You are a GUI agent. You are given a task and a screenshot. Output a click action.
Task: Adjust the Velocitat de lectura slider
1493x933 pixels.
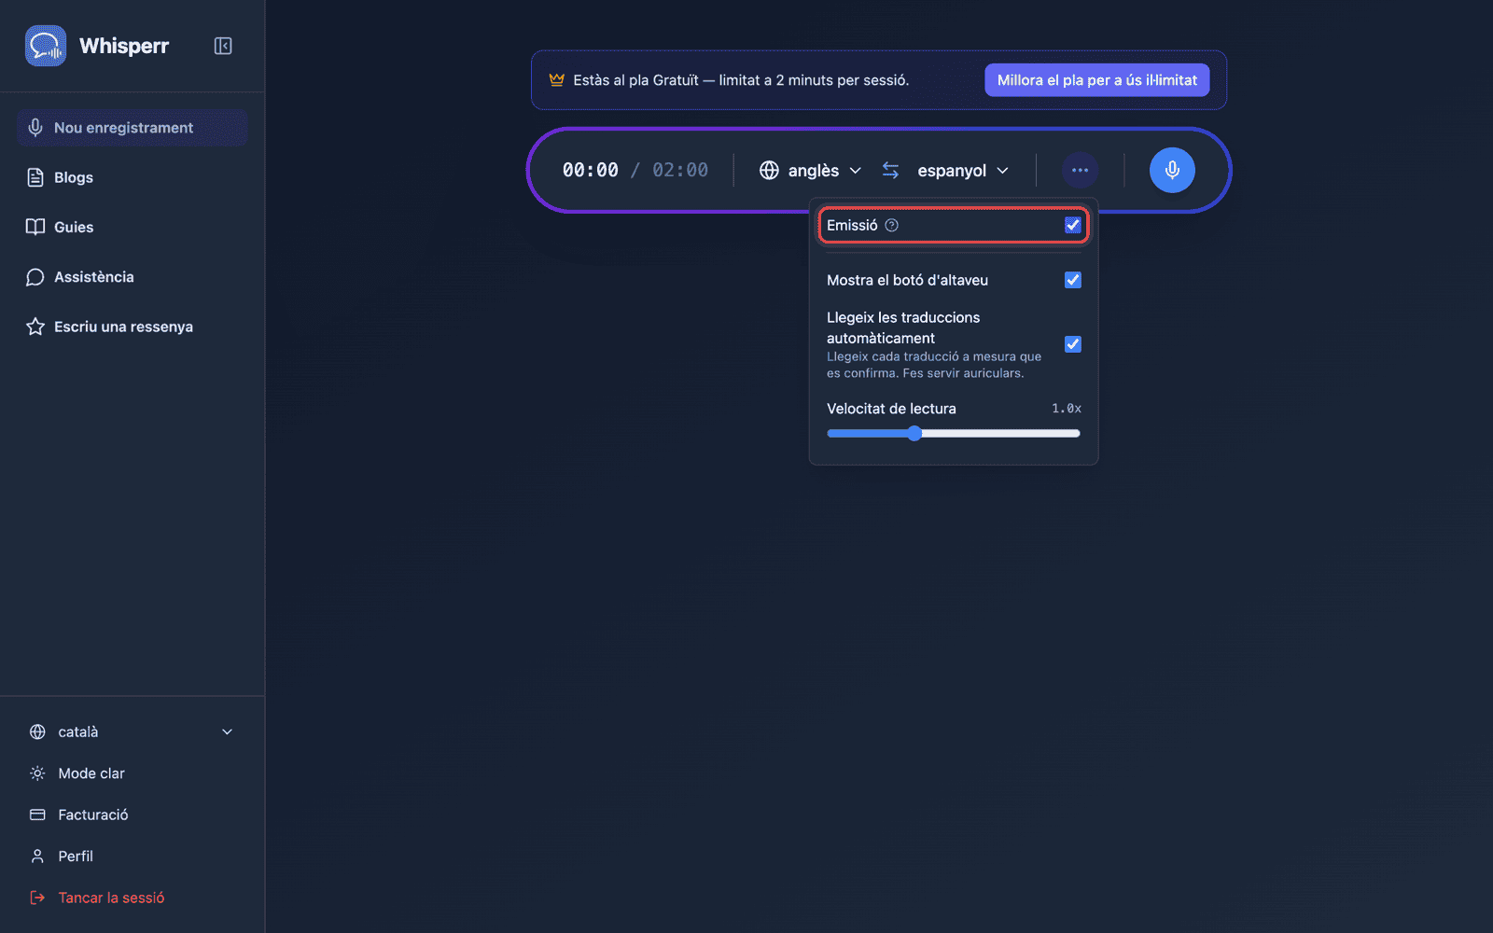point(954,433)
